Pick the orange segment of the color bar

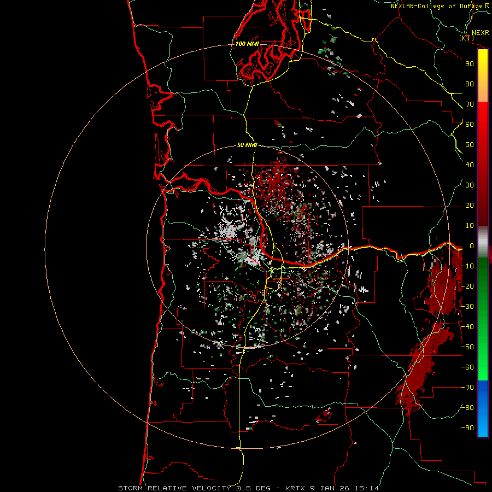[x=483, y=92]
